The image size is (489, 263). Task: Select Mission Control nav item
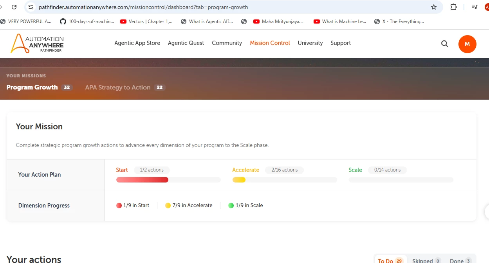pyautogui.click(x=270, y=43)
